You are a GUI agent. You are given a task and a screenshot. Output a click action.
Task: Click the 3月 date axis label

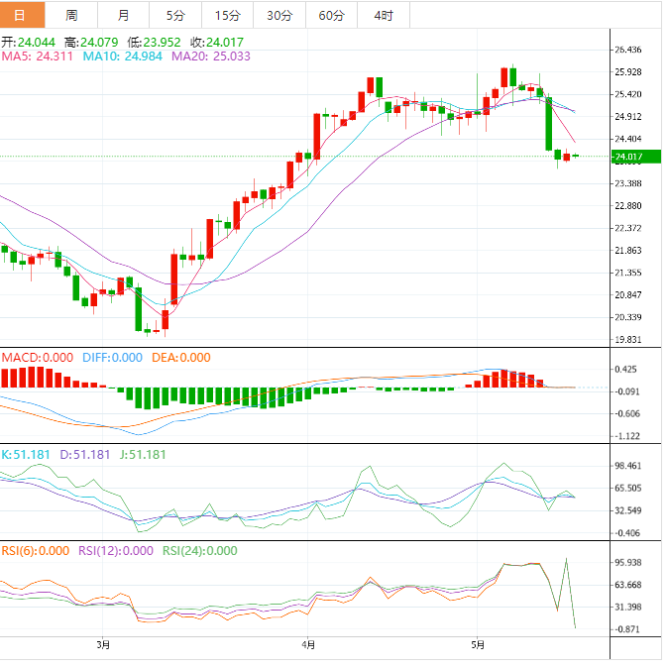(x=103, y=645)
